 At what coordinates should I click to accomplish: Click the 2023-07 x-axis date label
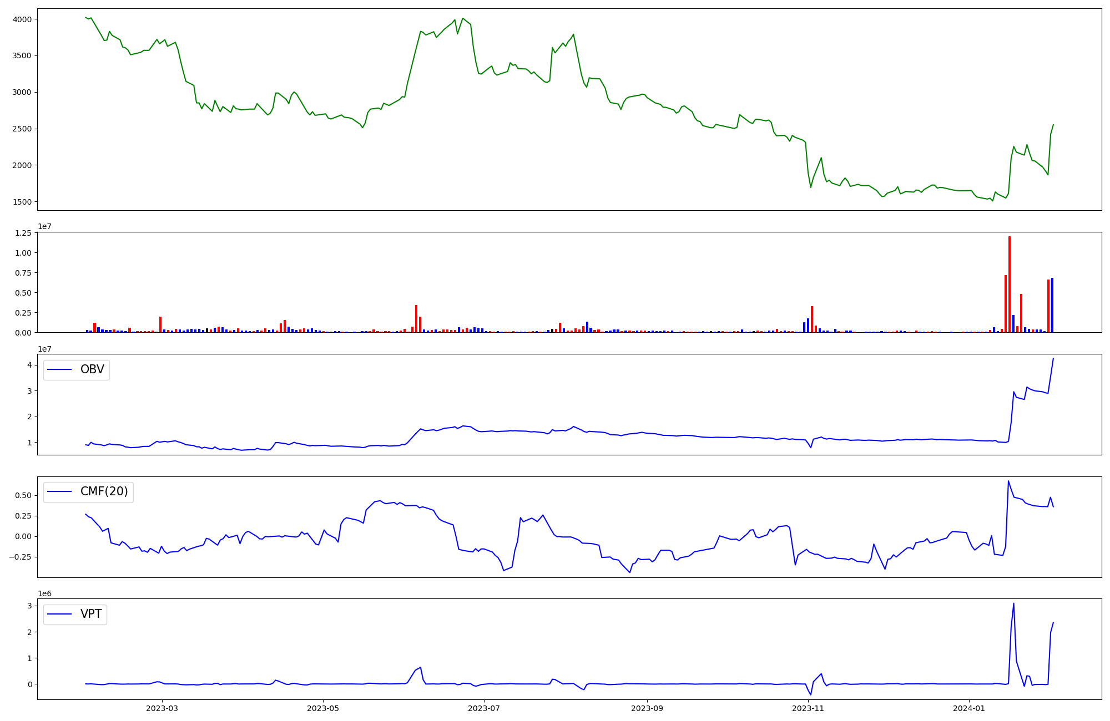(x=485, y=708)
